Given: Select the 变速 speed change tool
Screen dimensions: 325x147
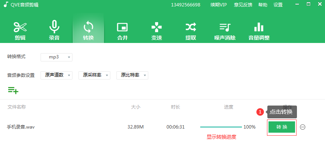Looking at the screenshot, I should click(157, 31).
